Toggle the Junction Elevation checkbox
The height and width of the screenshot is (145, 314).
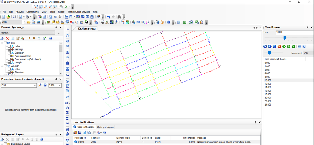tap(9, 72)
